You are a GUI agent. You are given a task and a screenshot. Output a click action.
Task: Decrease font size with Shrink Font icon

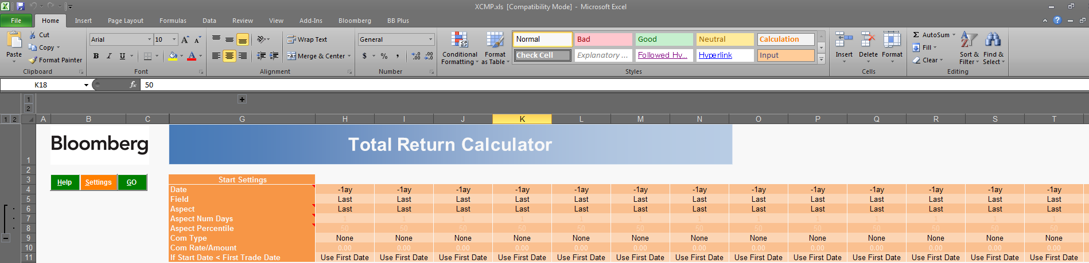pos(197,39)
